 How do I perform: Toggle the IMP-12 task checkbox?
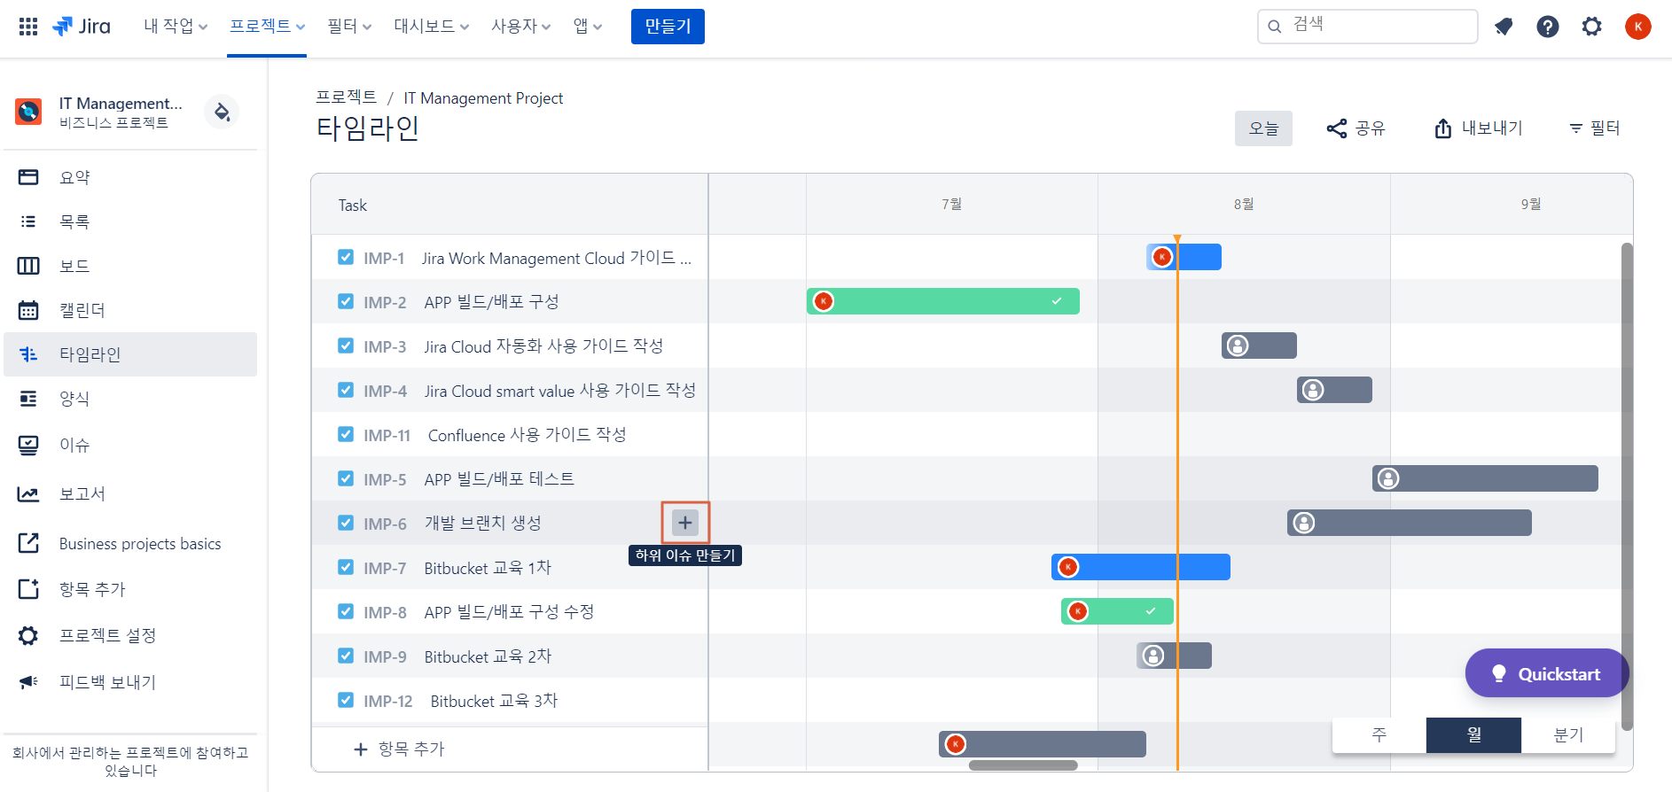[346, 700]
